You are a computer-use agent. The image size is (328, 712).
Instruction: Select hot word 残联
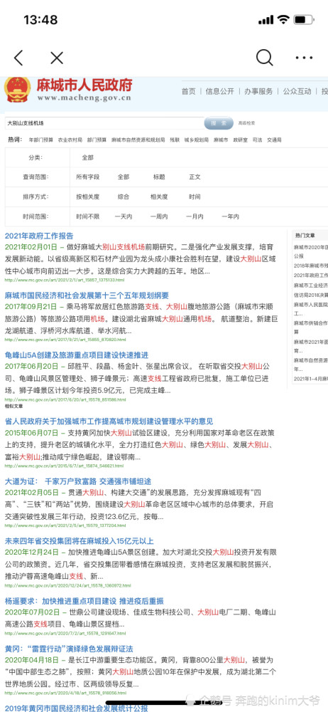coord(175,140)
